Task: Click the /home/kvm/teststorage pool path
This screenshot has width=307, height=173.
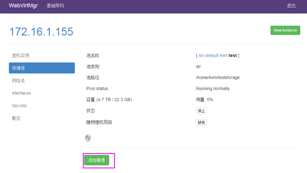Action: point(218,77)
